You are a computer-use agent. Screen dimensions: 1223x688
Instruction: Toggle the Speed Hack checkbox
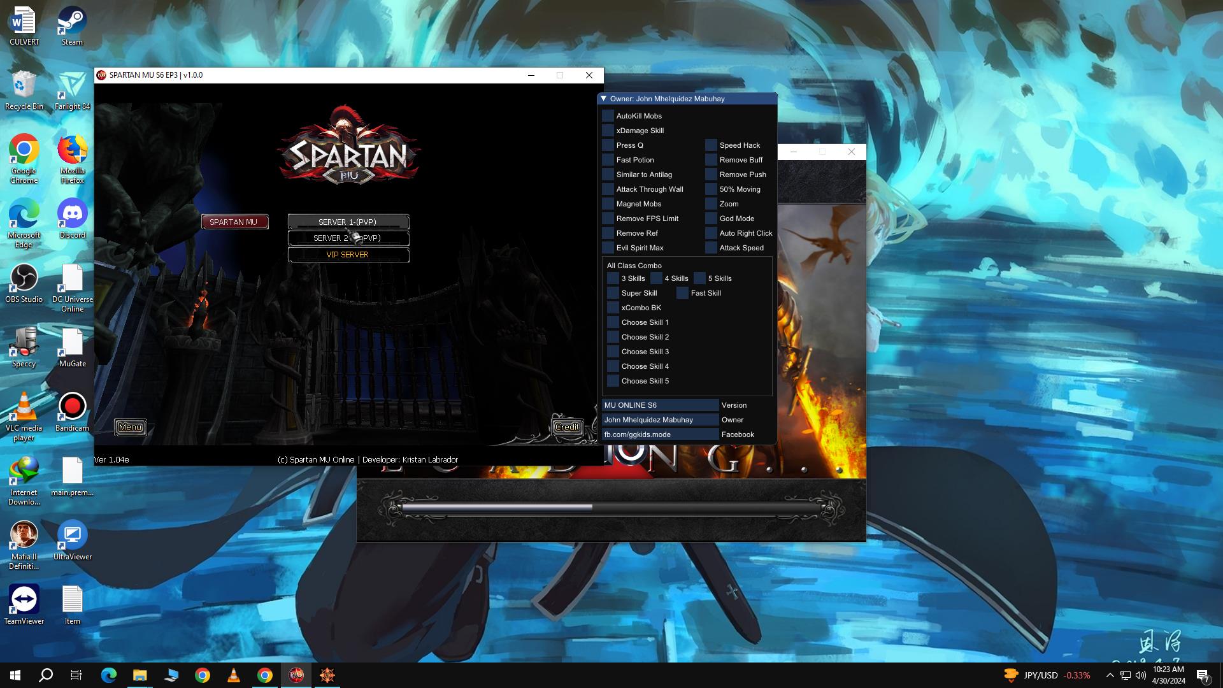[712, 145]
